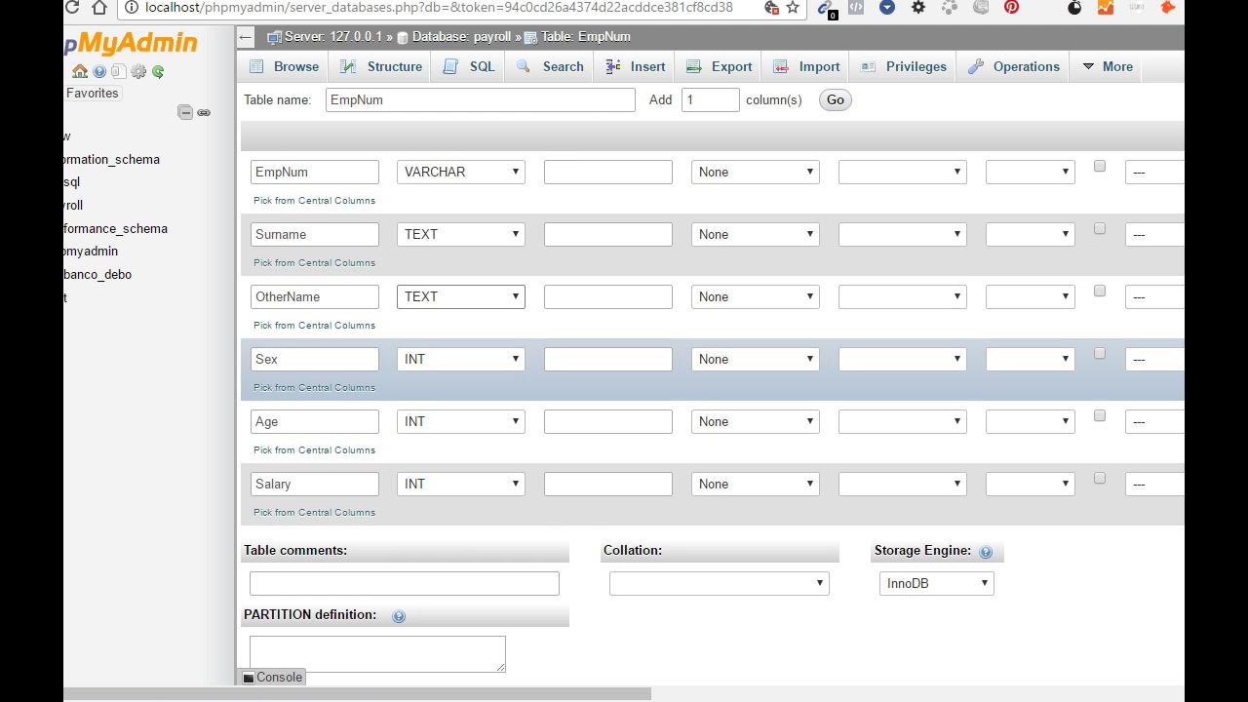Click the Add columns number field
The image size is (1248, 702).
tap(711, 99)
